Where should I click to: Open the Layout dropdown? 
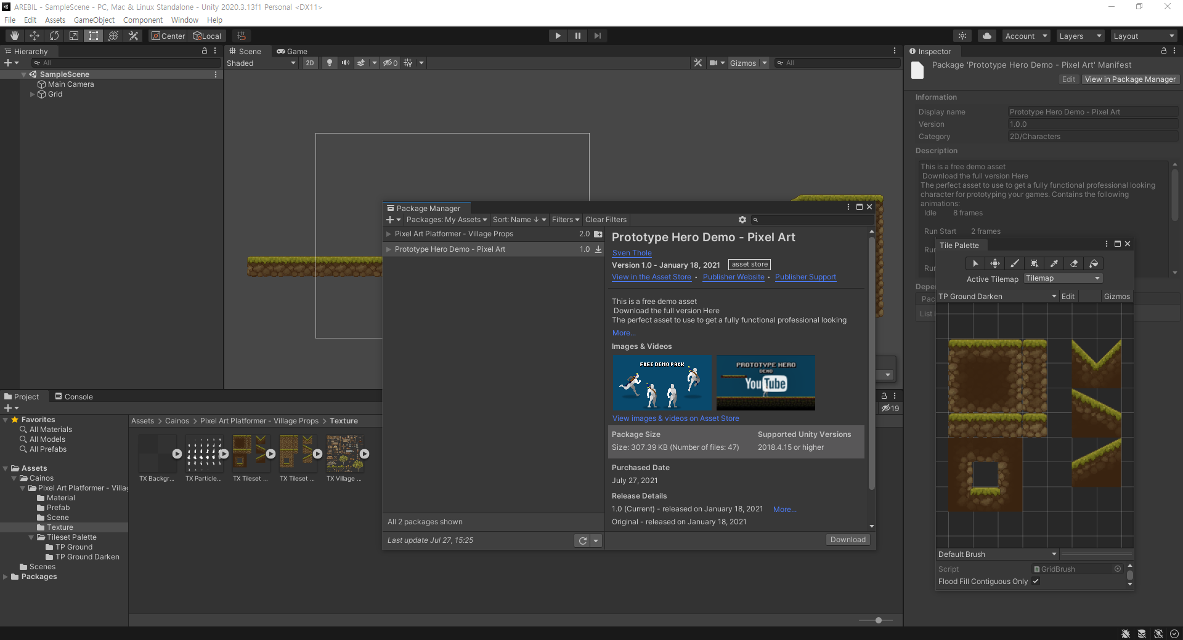[1144, 36]
